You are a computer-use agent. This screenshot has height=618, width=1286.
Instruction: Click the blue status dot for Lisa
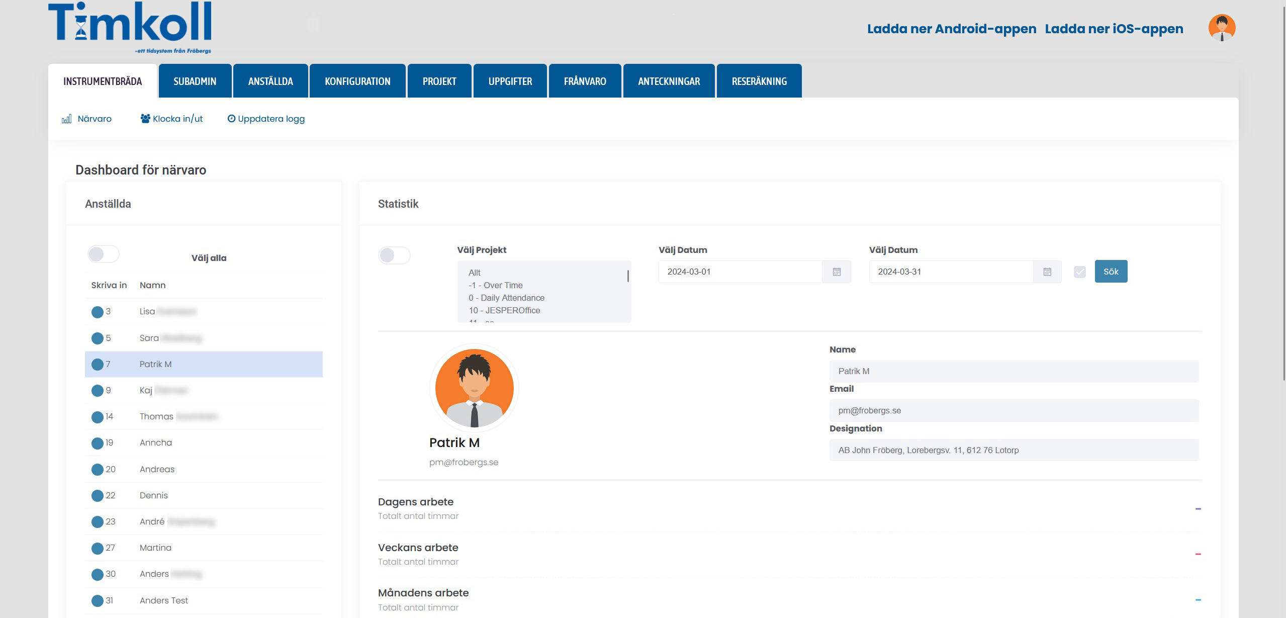(x=97, y=312)
